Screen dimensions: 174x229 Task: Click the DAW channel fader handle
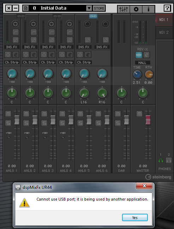tap(126, 120)
